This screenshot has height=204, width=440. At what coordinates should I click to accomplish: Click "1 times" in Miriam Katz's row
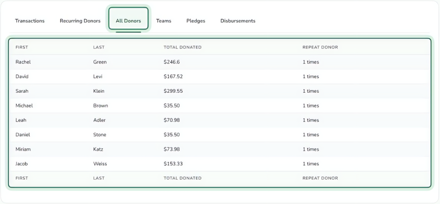click(311, 149)
